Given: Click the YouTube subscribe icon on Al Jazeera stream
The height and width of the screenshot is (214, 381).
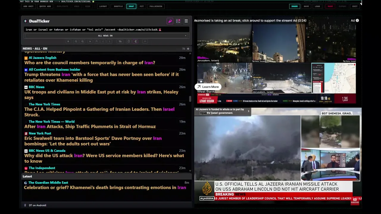Looking at the screenshot, I should click(355, 201).
